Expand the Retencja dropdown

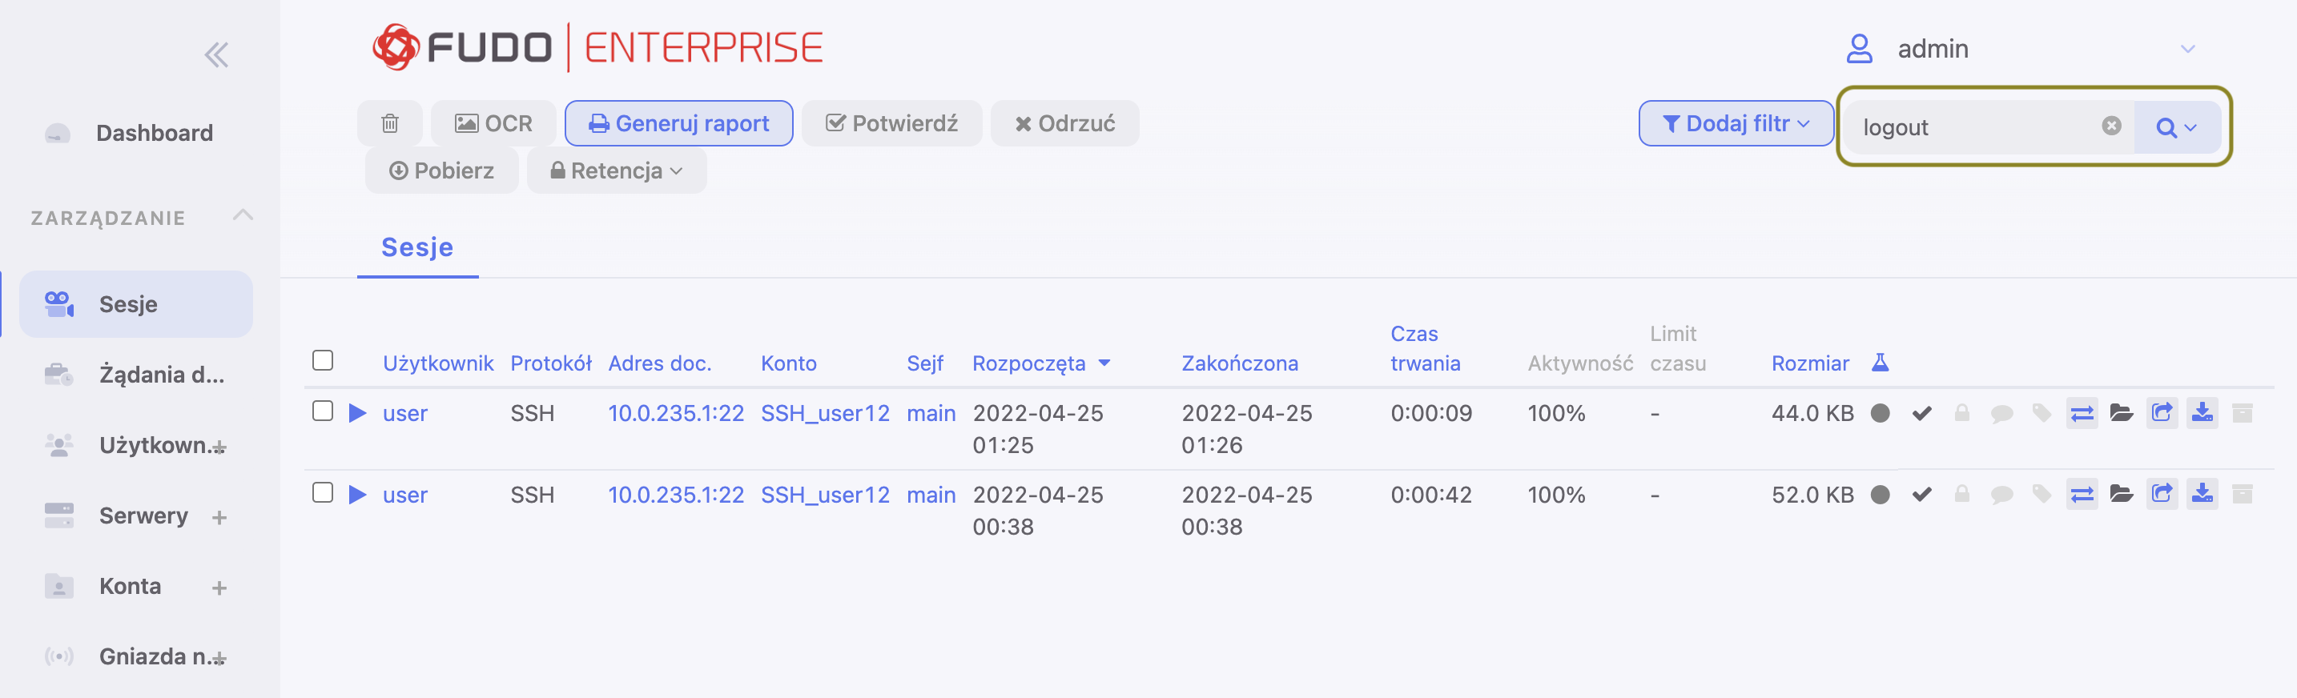616,170
